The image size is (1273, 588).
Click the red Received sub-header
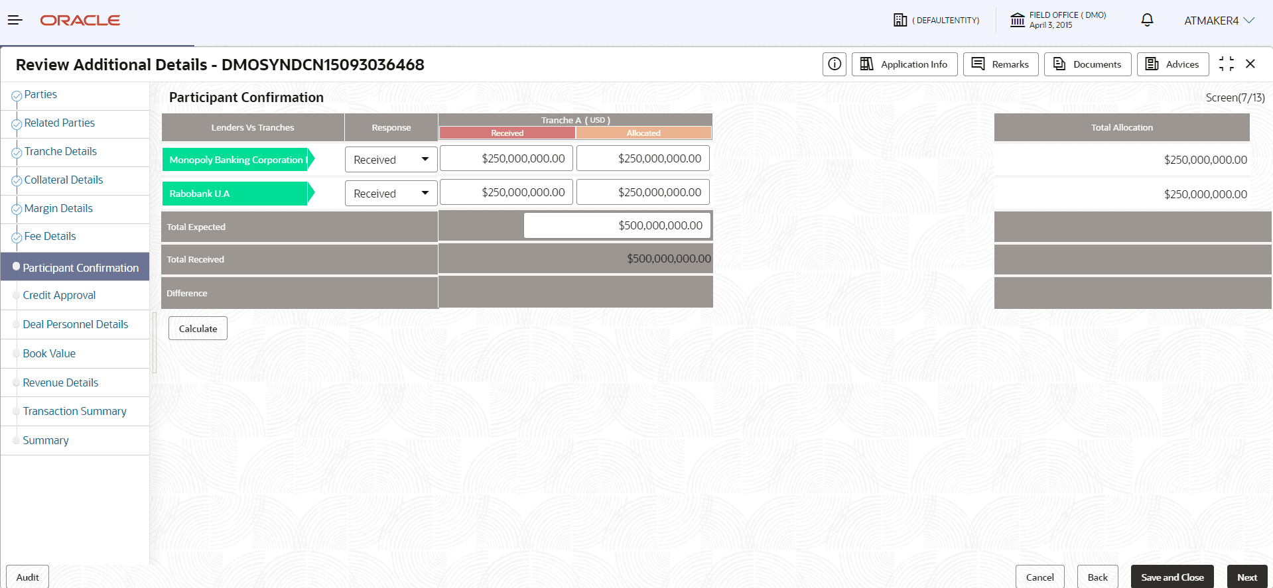(x=507, y=133)
